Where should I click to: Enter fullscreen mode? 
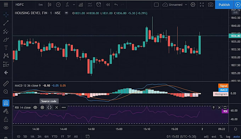coord(202,5)
